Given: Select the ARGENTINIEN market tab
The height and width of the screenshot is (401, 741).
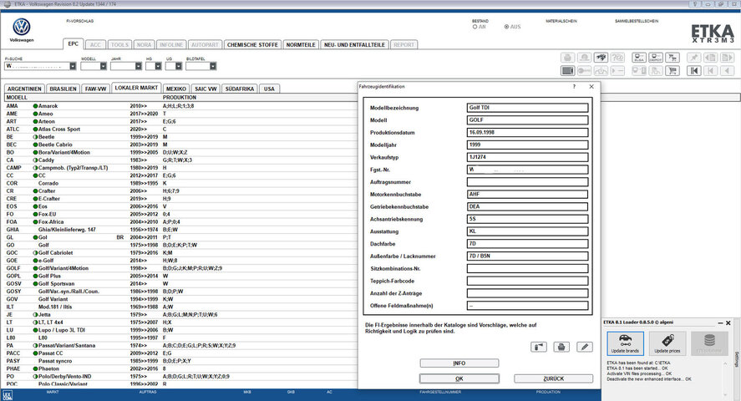Looking at the screenshot, I should click(x=24, y=89).
